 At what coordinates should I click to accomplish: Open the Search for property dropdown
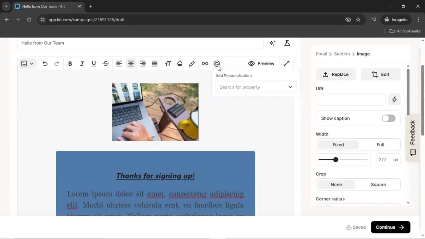(x=256, y=87)
